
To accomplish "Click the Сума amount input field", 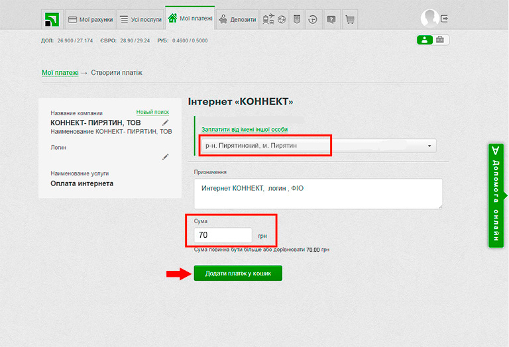I will (x=223, y=235).
